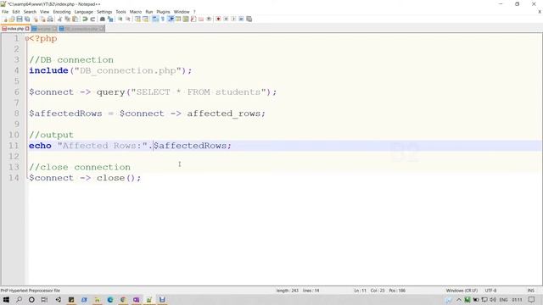Click Ln : 11 in status bar

pos(360,291)
